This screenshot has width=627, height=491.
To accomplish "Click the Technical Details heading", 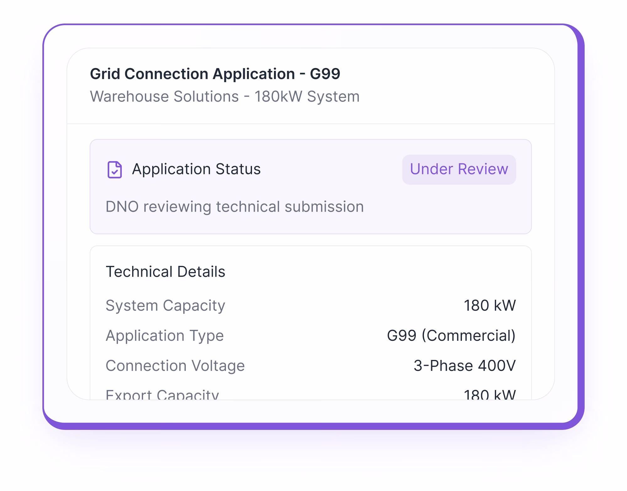I will (166, 271).
